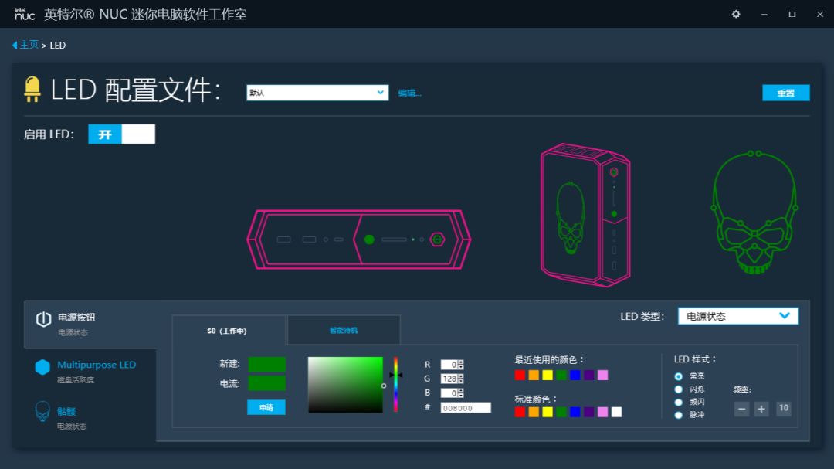Select 闪烁 LED style

pyautogui.click(x=678, y=389)
